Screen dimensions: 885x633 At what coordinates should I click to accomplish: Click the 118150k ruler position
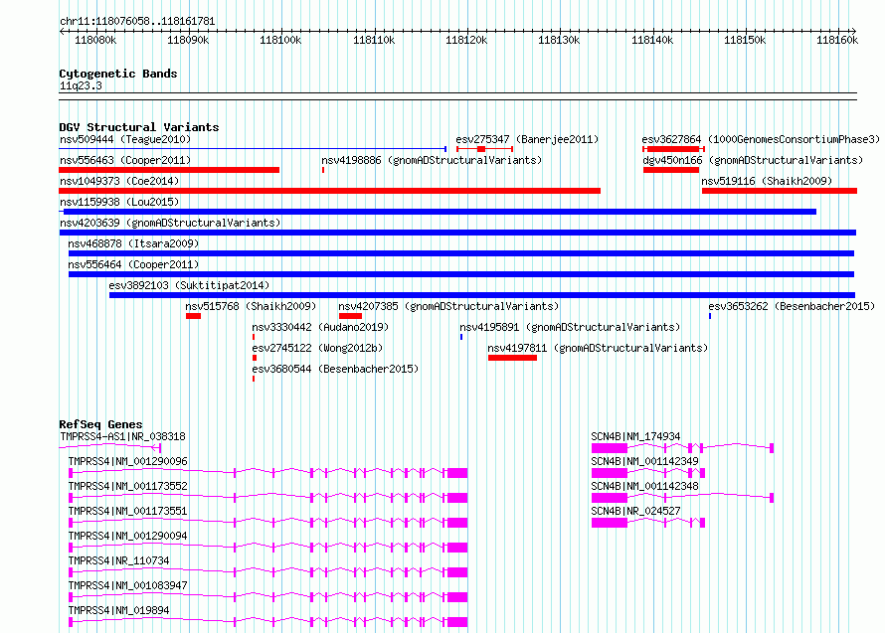pyautogui.click(x=745, y=40)
